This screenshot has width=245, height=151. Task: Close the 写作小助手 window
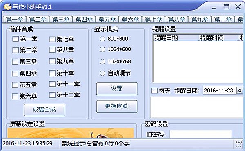point(238,6)
